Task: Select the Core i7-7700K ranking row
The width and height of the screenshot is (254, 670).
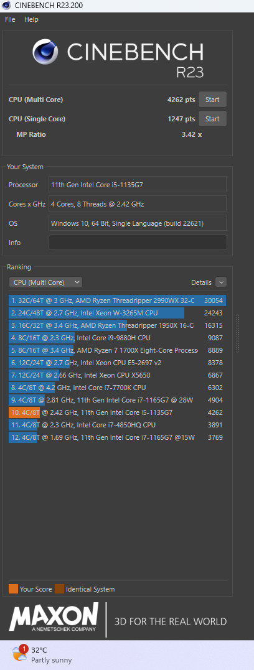Action: point(117,388)
